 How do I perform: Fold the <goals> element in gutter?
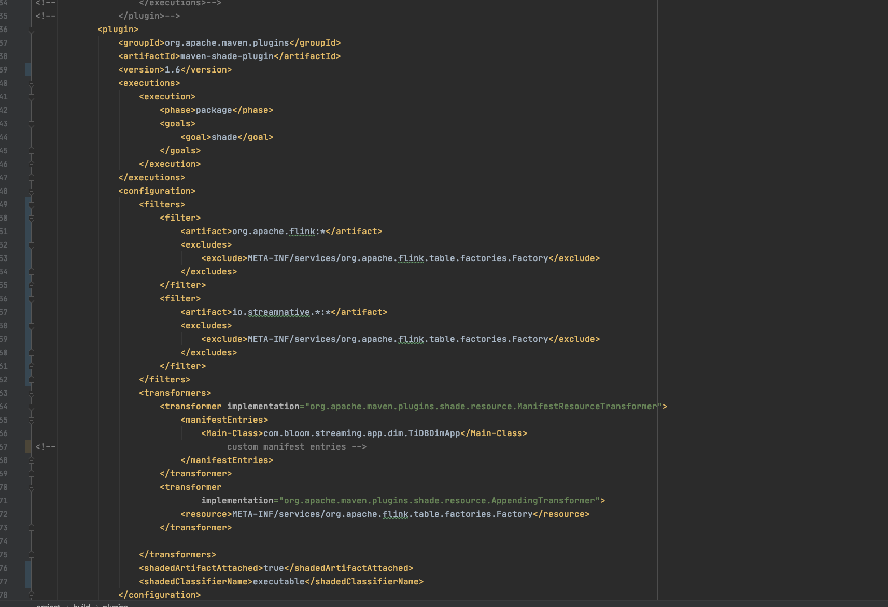pos(31,124)
